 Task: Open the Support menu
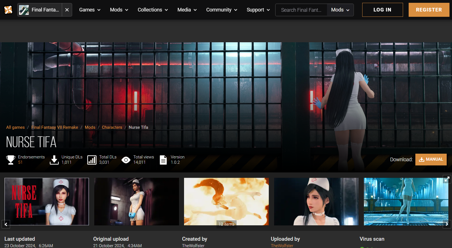(x=258, y=10)
